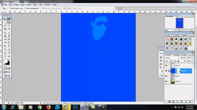The image size is (197, 110).
Task: Select the Brush tool
Action: 9,33
